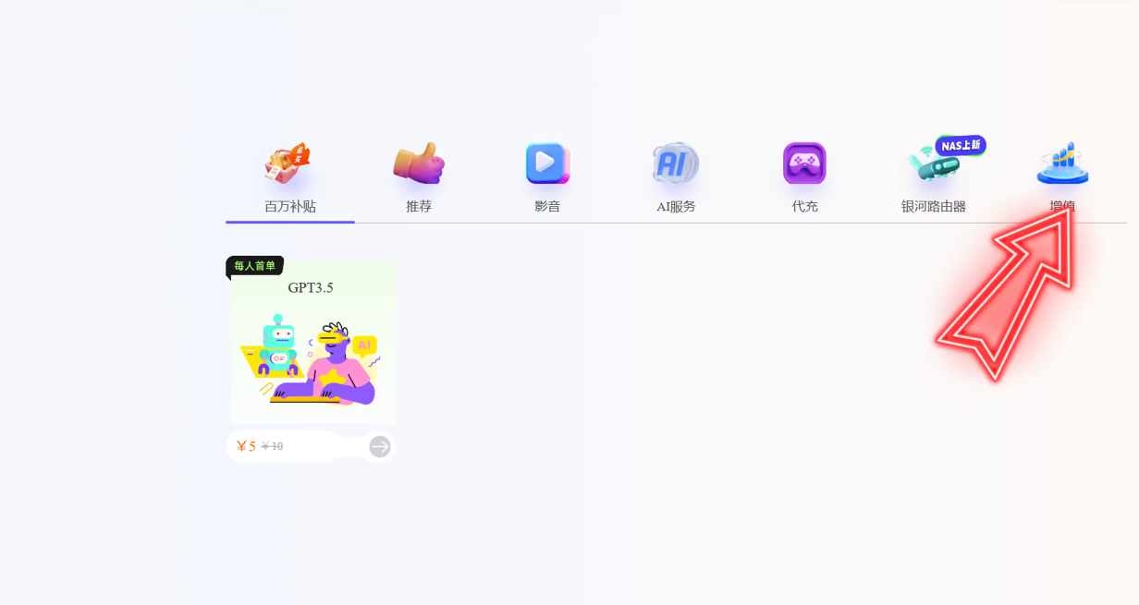Screen dimensions: 1139x605
Task: Click the 每人首单 badge on the card
Action: [x=254, y=266]
